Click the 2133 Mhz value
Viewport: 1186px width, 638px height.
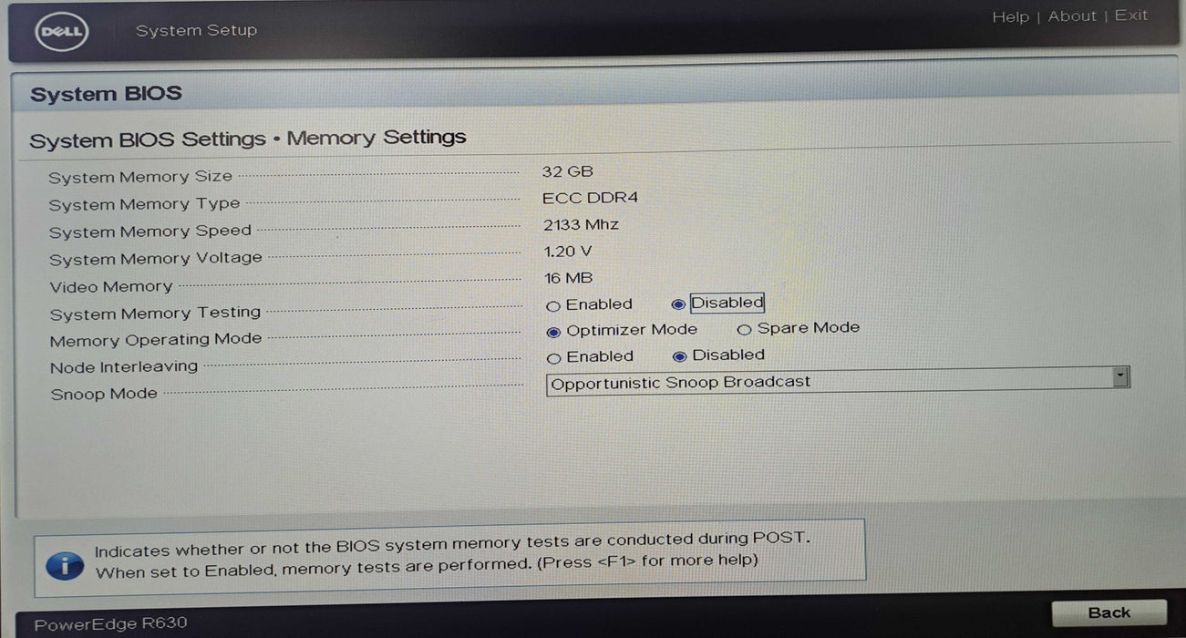coord(581,224)
